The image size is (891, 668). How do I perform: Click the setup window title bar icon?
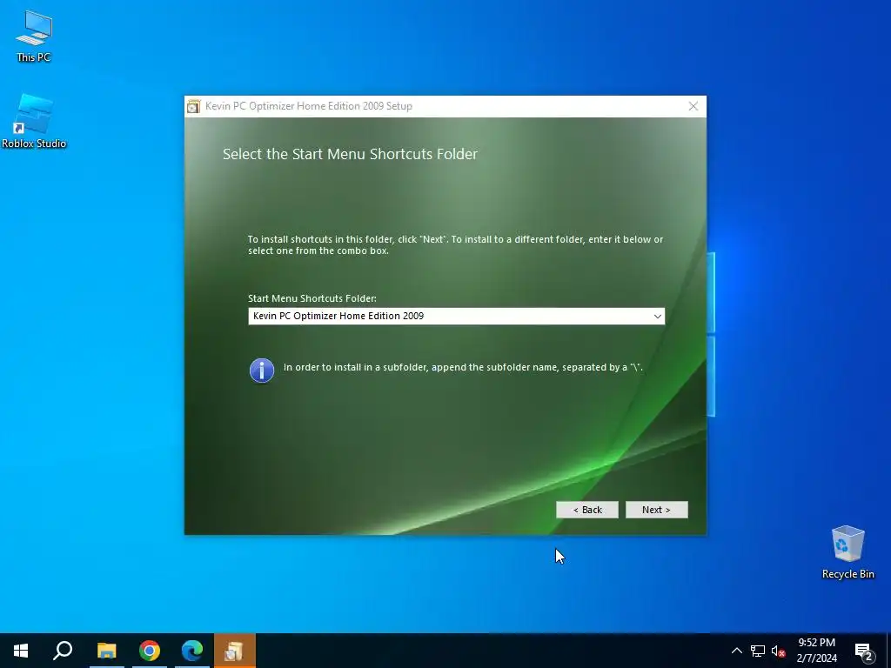[194, 106]
